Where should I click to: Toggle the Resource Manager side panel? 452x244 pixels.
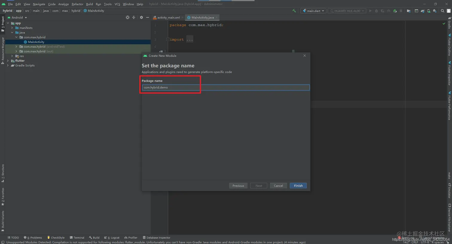tap(3, 50)
